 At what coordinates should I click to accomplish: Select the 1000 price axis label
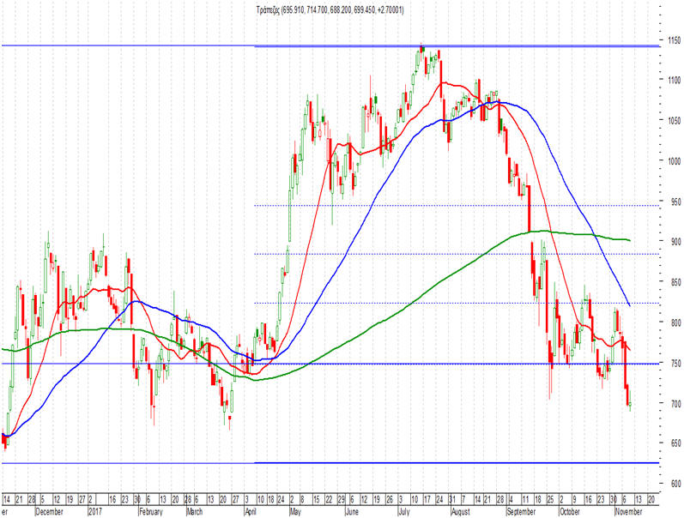coord(674,161)
